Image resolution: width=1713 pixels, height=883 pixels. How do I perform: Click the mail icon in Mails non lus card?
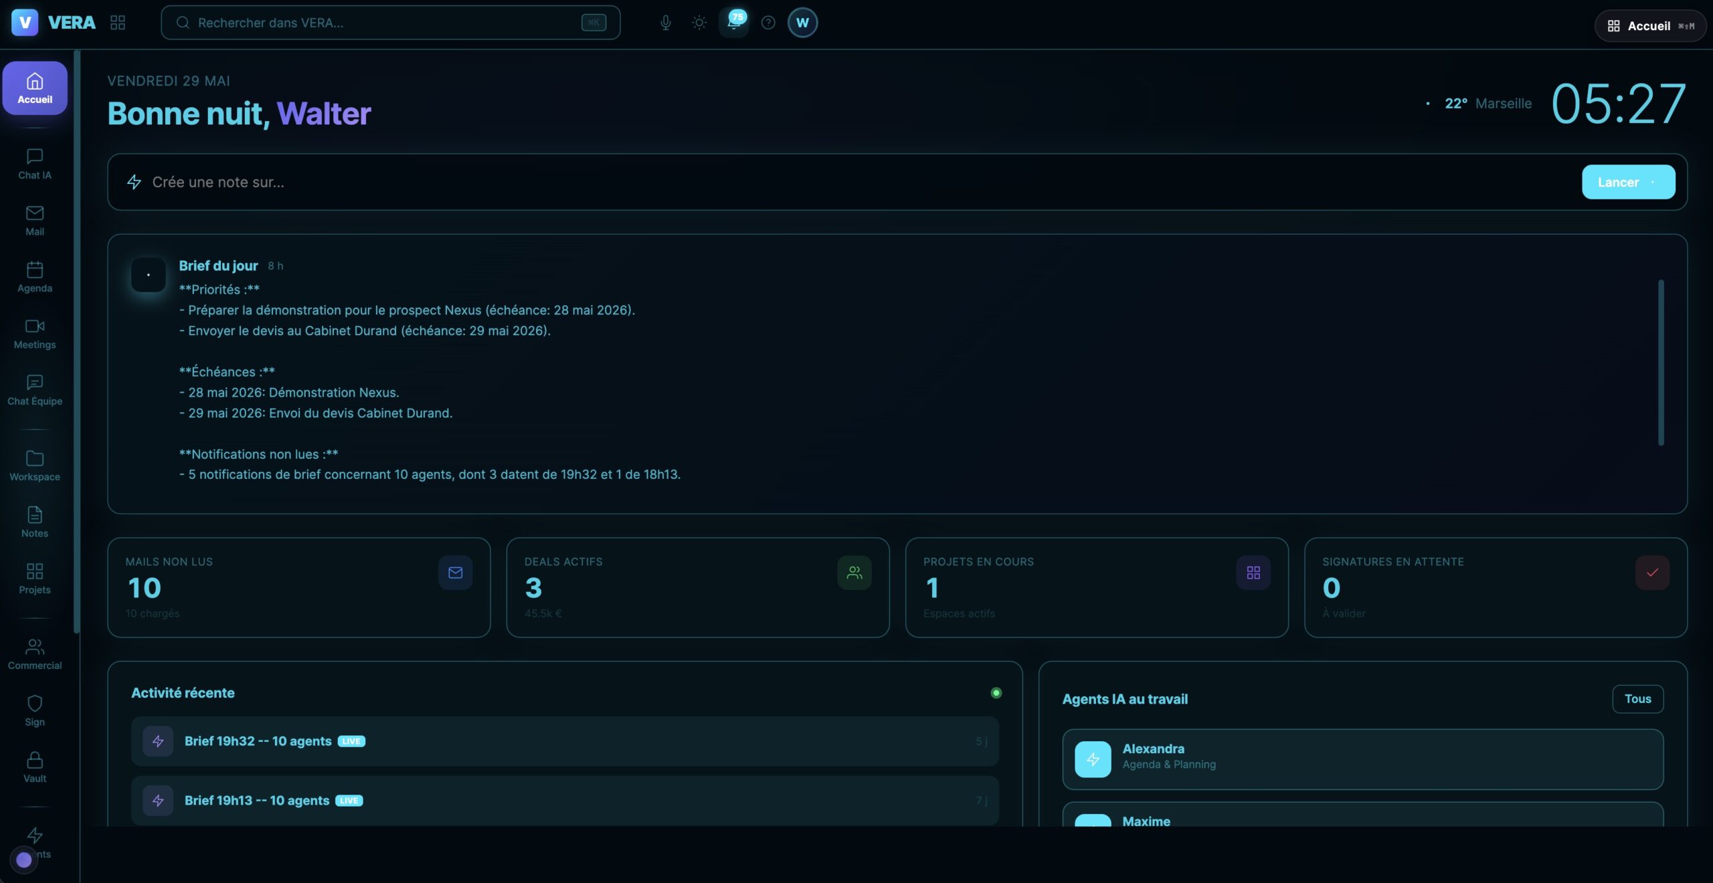[456, 573]
